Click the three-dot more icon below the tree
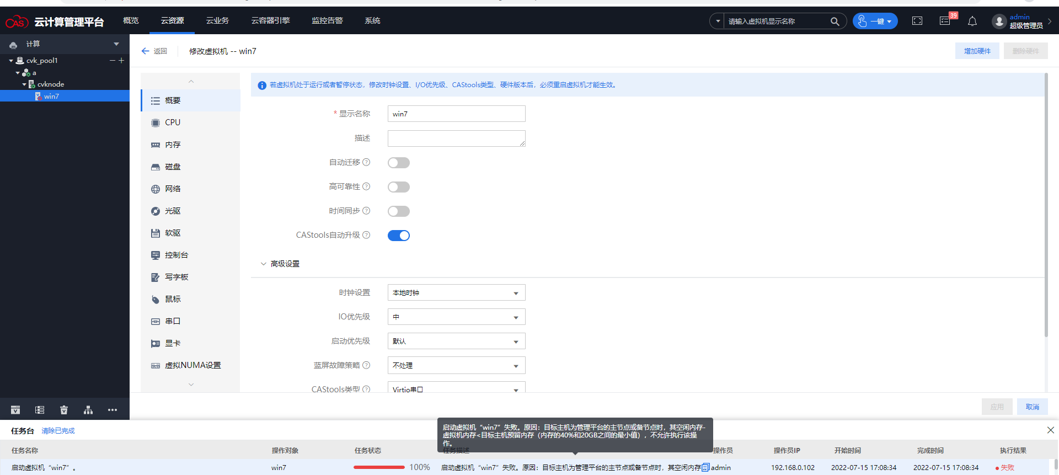This screenshot has height=475, width=1059. pyautogui.click(x=113, y=410)
